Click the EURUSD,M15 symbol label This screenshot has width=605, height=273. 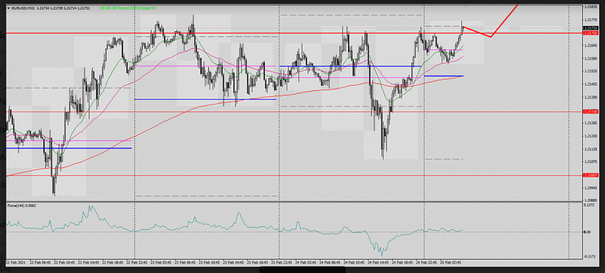[25, 8]
